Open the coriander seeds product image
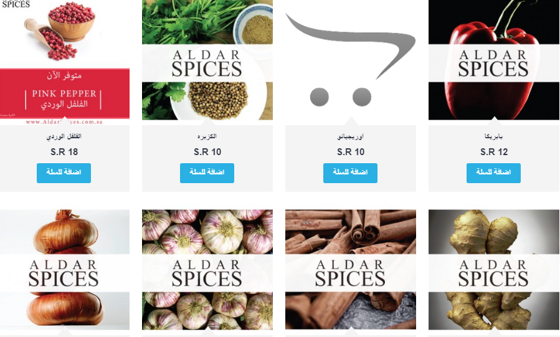The width and height of the screenshot is (560, 337). click(x=207, y=60)
